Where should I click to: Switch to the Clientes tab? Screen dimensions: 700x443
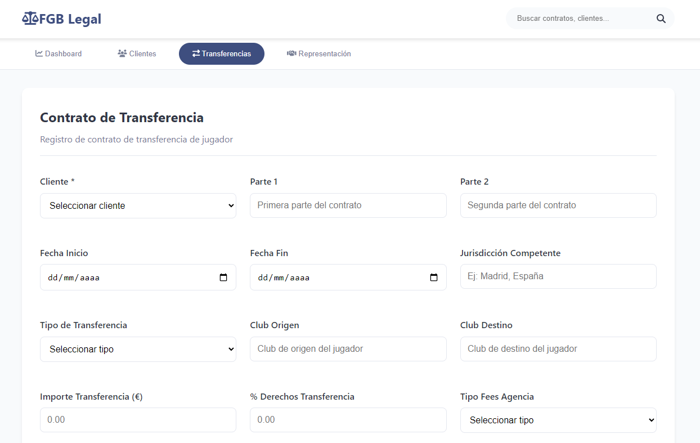click(137, 53)
